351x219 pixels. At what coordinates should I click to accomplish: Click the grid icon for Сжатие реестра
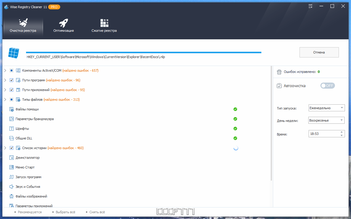(x=104, y=23)
